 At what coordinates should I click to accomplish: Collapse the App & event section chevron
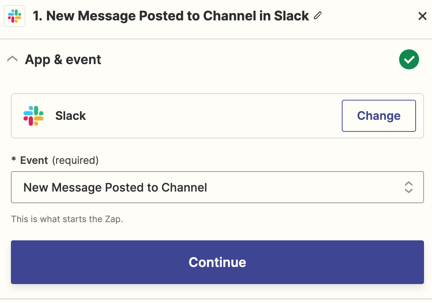pos(12,59)
